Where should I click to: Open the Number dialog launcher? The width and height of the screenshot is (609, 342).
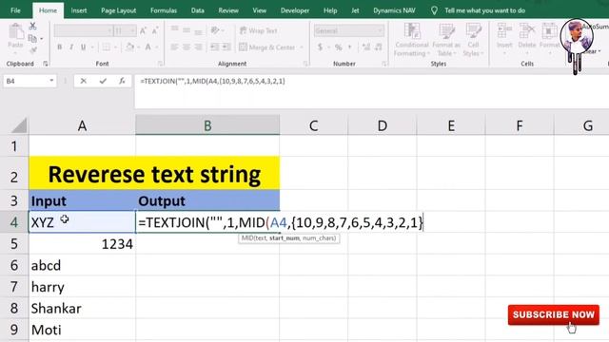[383, 64]
